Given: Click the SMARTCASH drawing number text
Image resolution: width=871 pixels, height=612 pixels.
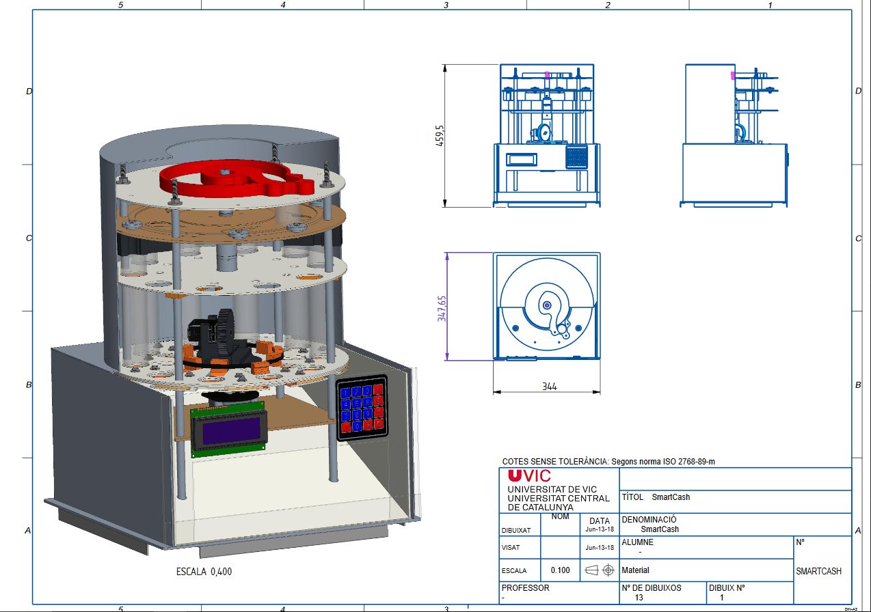Looking at the screenshot, I should (818, 571).
